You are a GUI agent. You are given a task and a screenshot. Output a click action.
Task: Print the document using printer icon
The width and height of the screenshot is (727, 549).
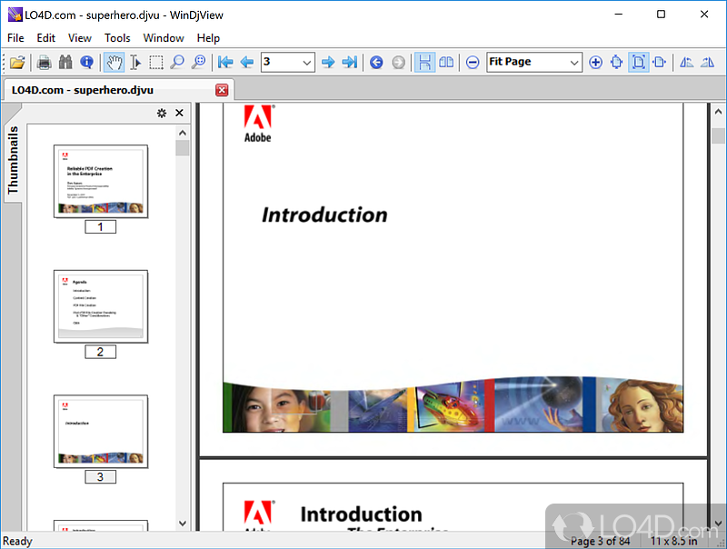[44, 62]
